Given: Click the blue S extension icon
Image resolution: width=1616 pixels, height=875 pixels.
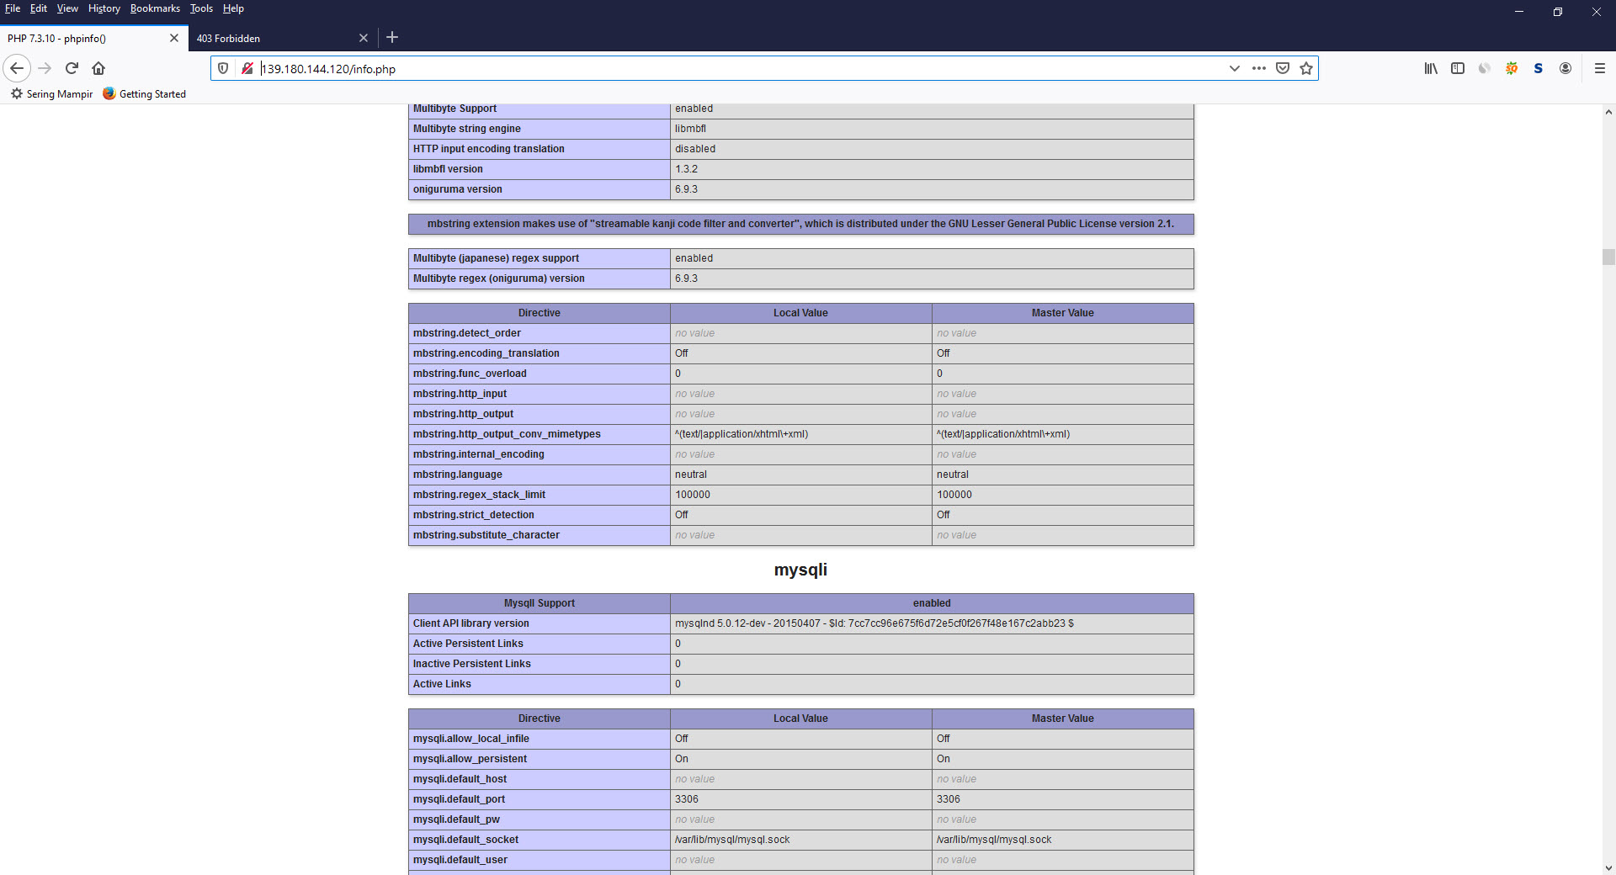Looking at the screenshot, I should (1538, 68).
